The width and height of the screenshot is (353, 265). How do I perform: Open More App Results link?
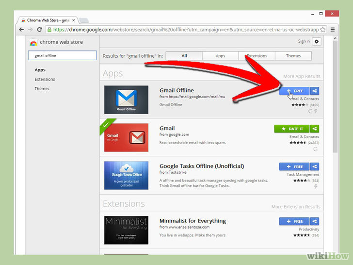[302, 76]
